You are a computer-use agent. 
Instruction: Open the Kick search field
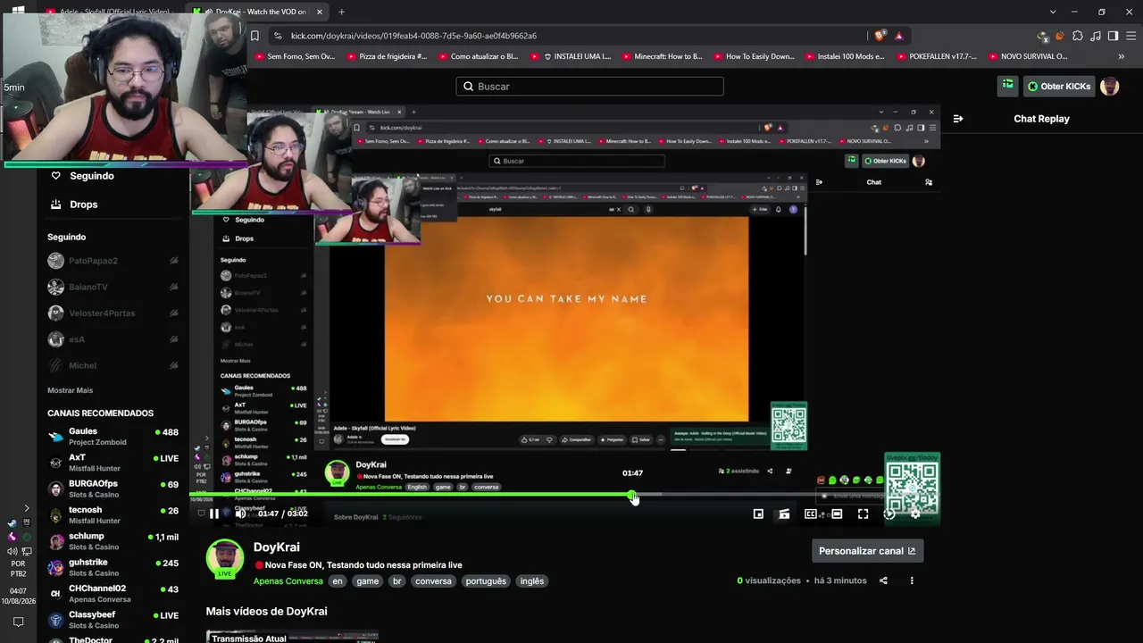click(x=589, y=87)
